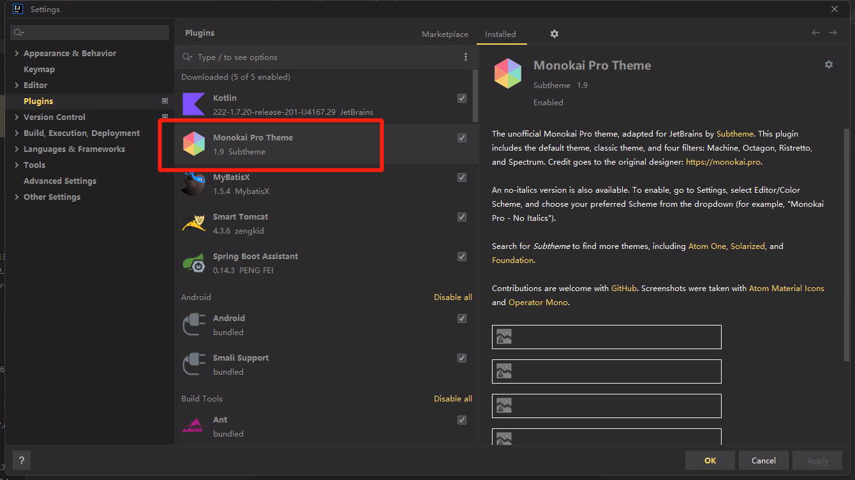Click the Smart Tomcat plugin icon
Viewport: 855px width, 480px height.
pyautogui.click(x=193, y=223)
